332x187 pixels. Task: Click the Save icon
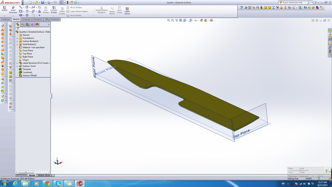pyautogui.click(x=43, y=2)
